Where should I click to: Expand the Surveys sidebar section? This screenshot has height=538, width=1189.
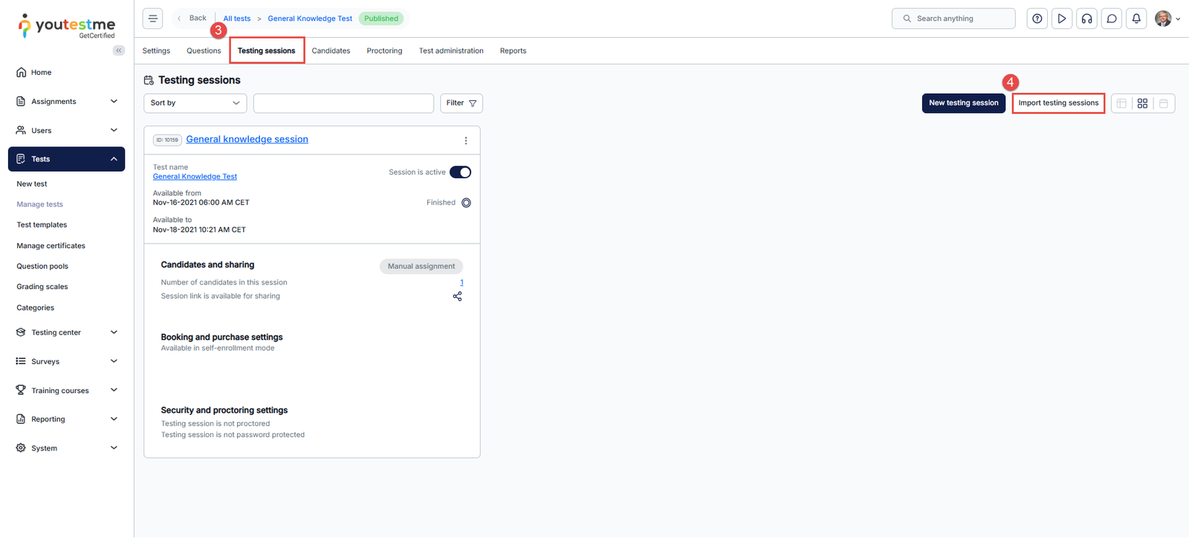pyautogui.click(x=66, y=362)
